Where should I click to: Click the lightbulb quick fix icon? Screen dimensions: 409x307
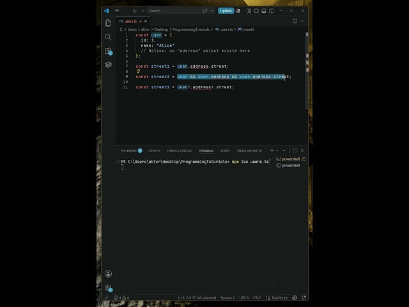point(138,71)
